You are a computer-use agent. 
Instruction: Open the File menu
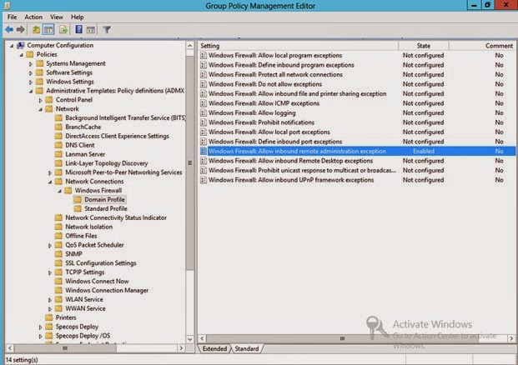tap(13, 17)
